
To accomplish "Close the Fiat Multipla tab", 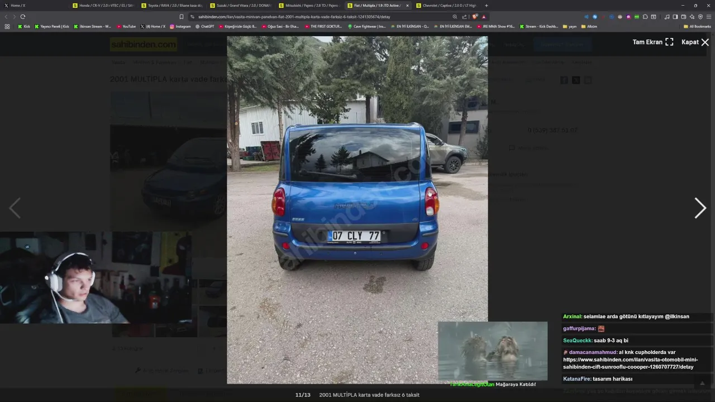I will [x=407, y=5].
